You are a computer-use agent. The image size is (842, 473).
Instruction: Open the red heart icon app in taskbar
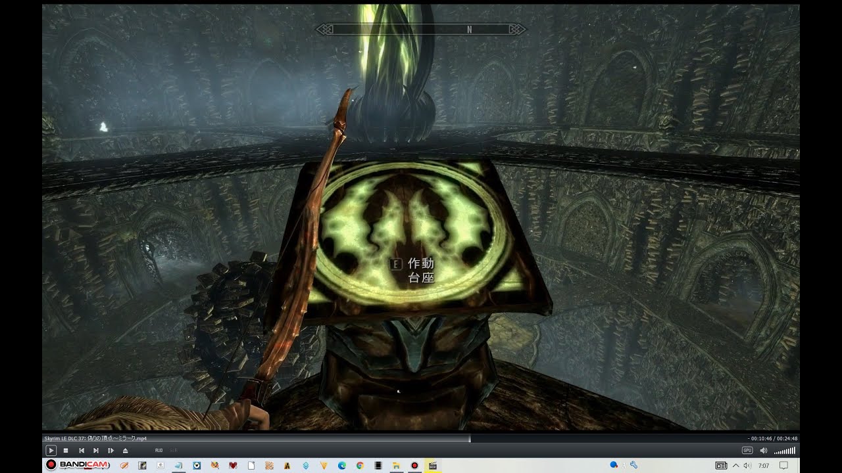[x=233, y=465]
